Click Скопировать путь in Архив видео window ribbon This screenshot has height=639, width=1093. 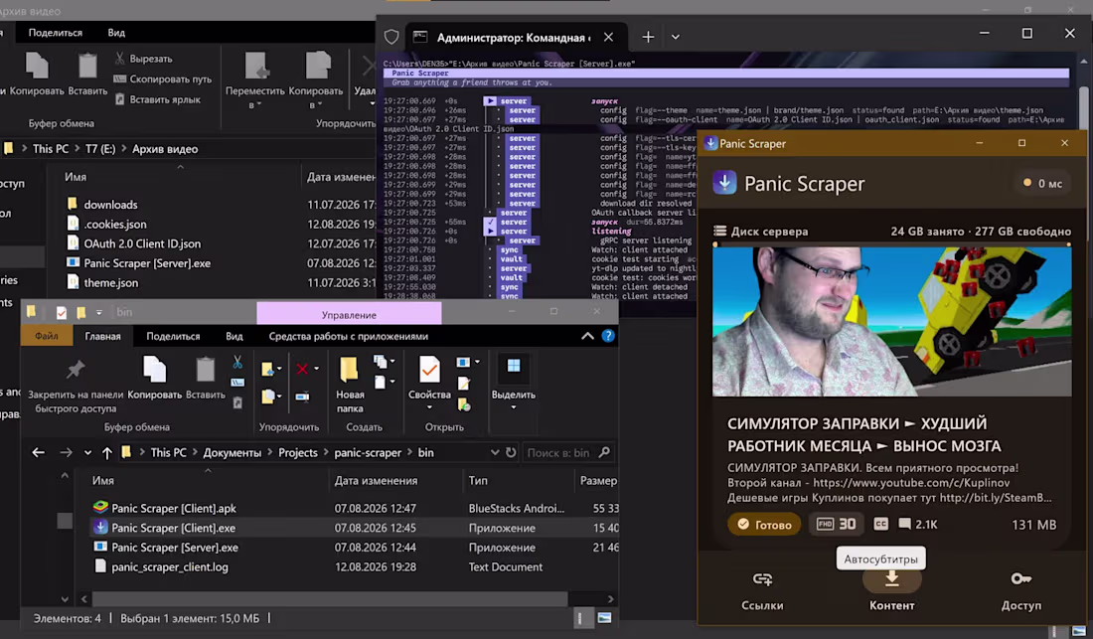tap(162, 79)
